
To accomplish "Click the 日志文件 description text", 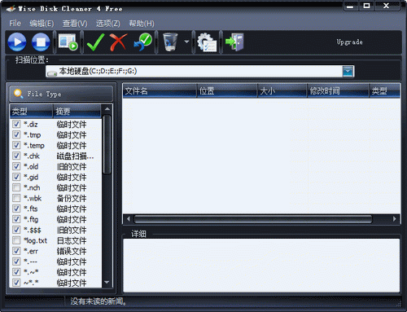I will pos(72,240).
